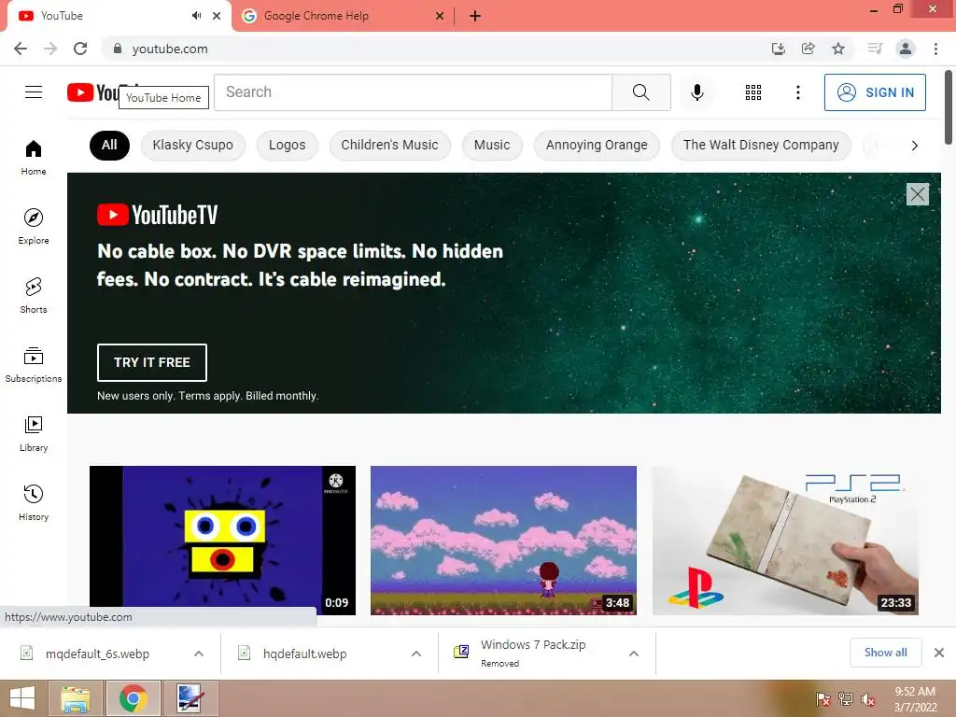Viewport: 956px width, 717px height.
Task: Click the TRY IT FREE button
Action: [x=152, y=362]
